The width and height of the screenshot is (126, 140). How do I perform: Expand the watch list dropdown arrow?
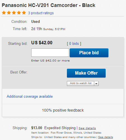[x=96, y=83]
